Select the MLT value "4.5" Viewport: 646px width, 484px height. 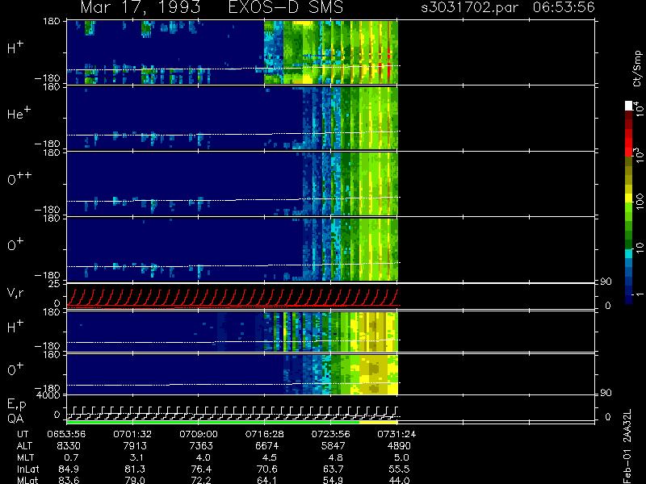click(270, 457)
